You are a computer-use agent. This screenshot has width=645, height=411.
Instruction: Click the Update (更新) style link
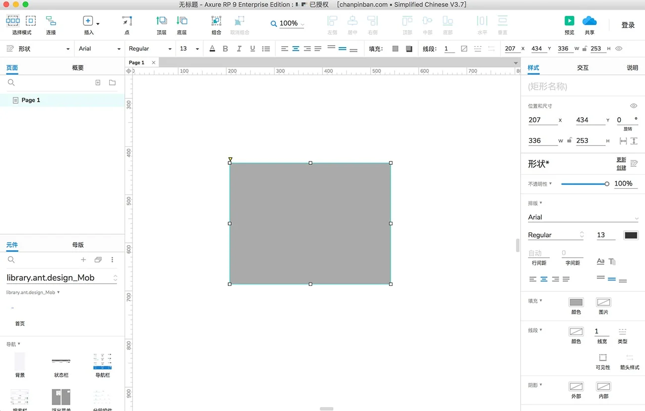coord(621,160)
